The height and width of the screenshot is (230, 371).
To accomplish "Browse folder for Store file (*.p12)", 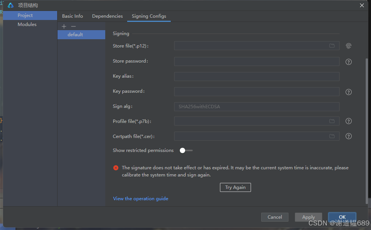I will point(332,46).
